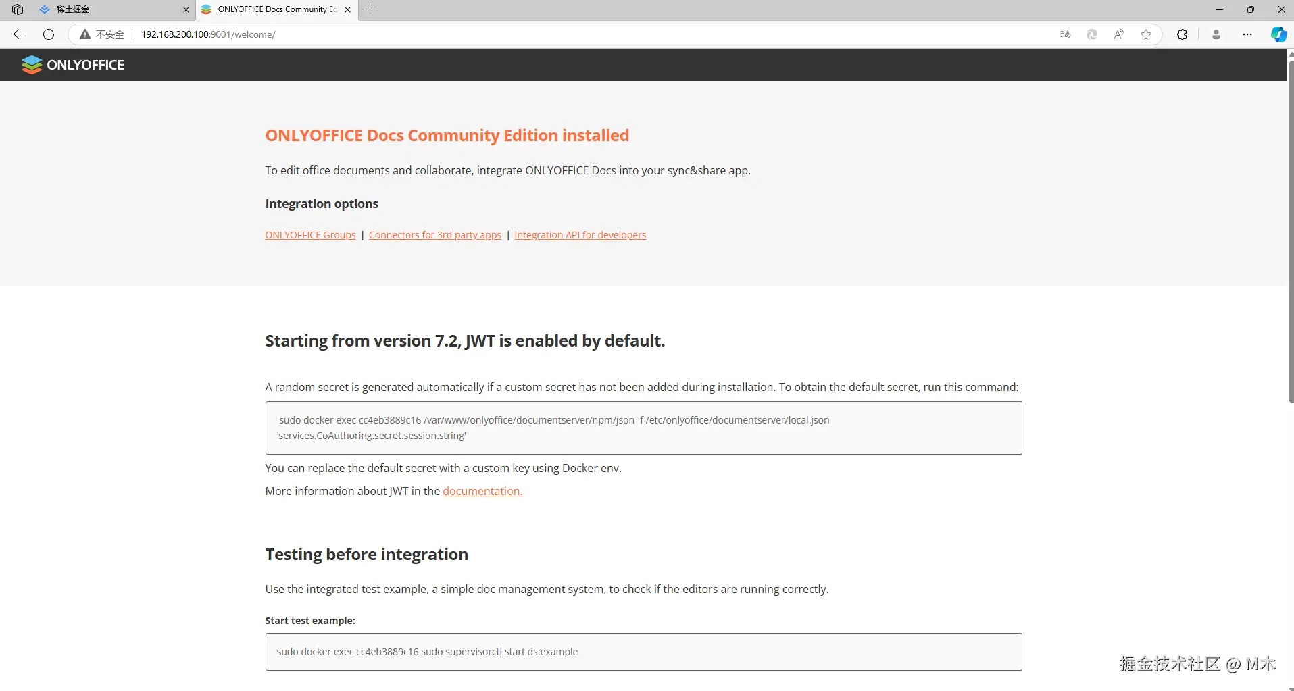The width and height of the screenshot is (1294, 691).
Task: Open Integration API for developers link
Action: pyautogui.click(x=580, y=235)
